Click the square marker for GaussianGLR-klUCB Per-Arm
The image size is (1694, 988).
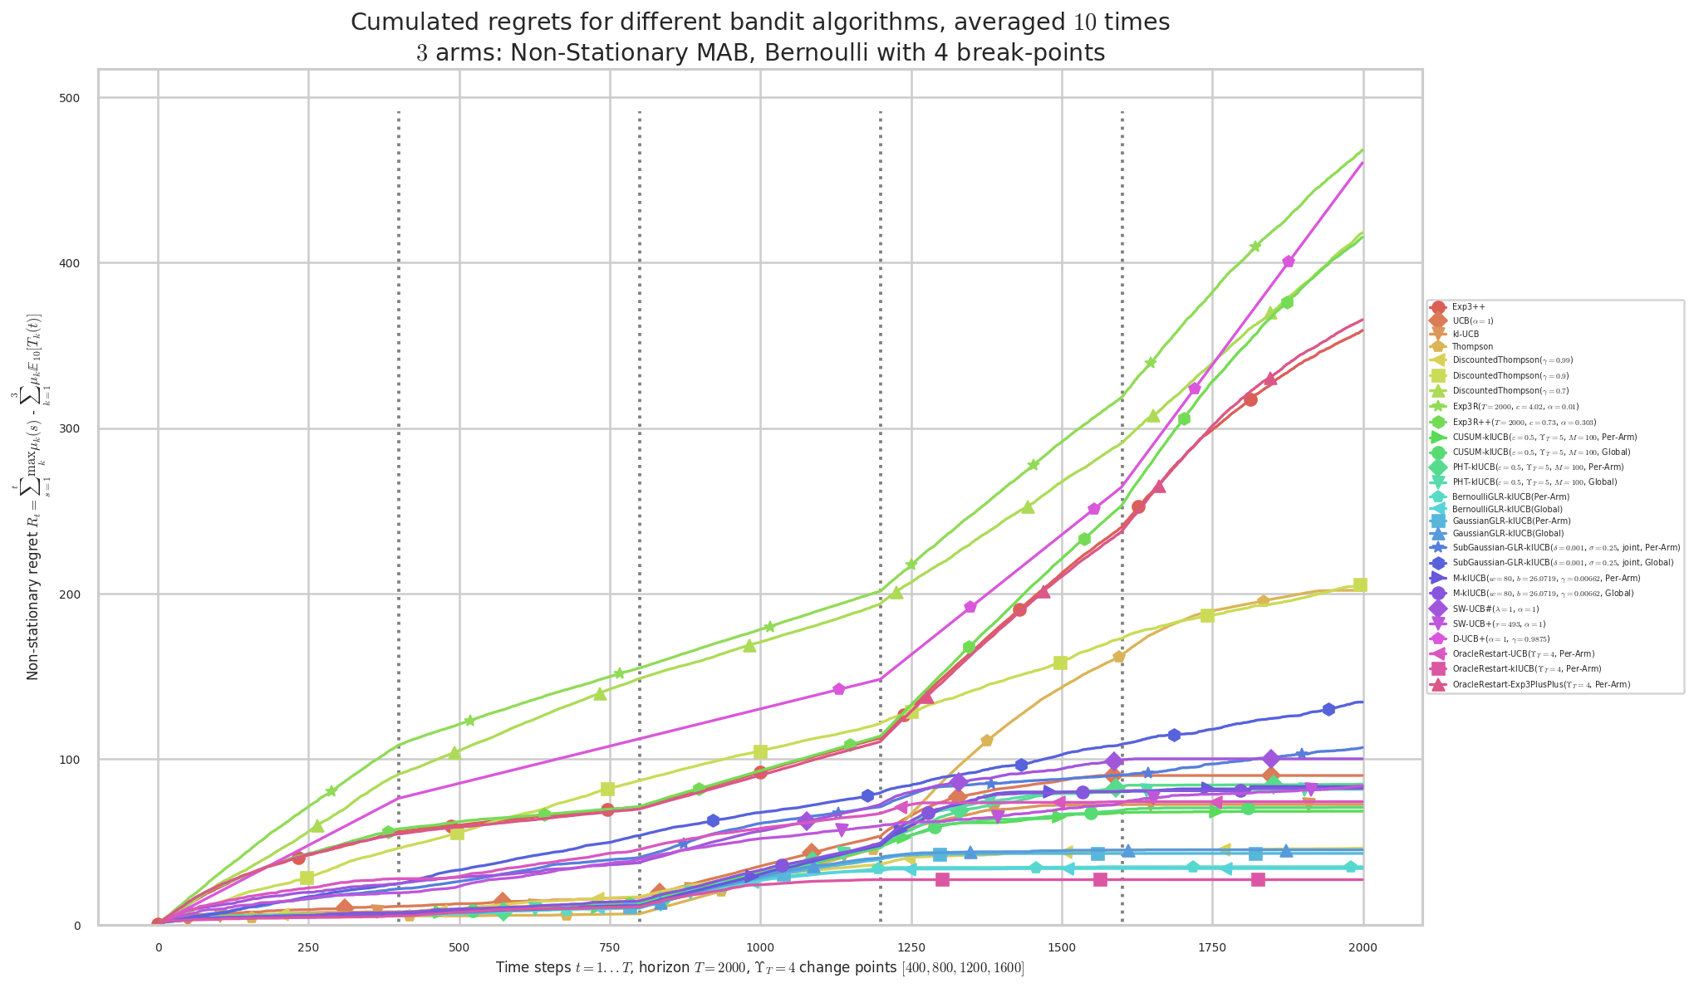1438,521
